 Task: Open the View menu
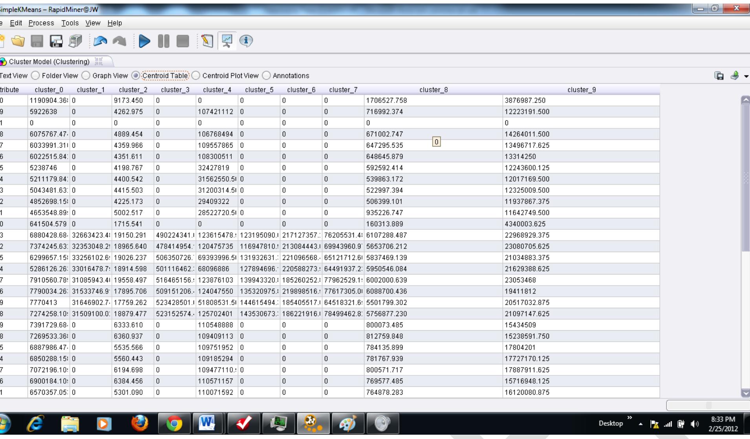click(x=92, y=23)
